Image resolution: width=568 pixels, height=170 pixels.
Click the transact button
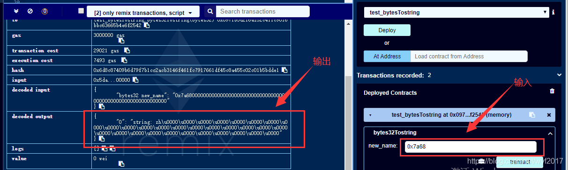(x=520, y=163)
